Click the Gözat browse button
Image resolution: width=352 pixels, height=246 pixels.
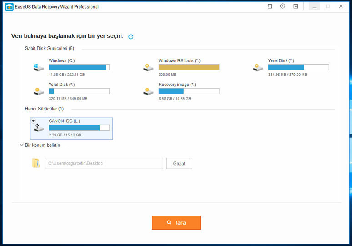coord(179,163)
